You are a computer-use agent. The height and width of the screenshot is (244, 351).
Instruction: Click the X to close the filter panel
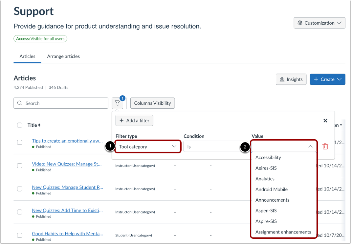coord(325,121)
